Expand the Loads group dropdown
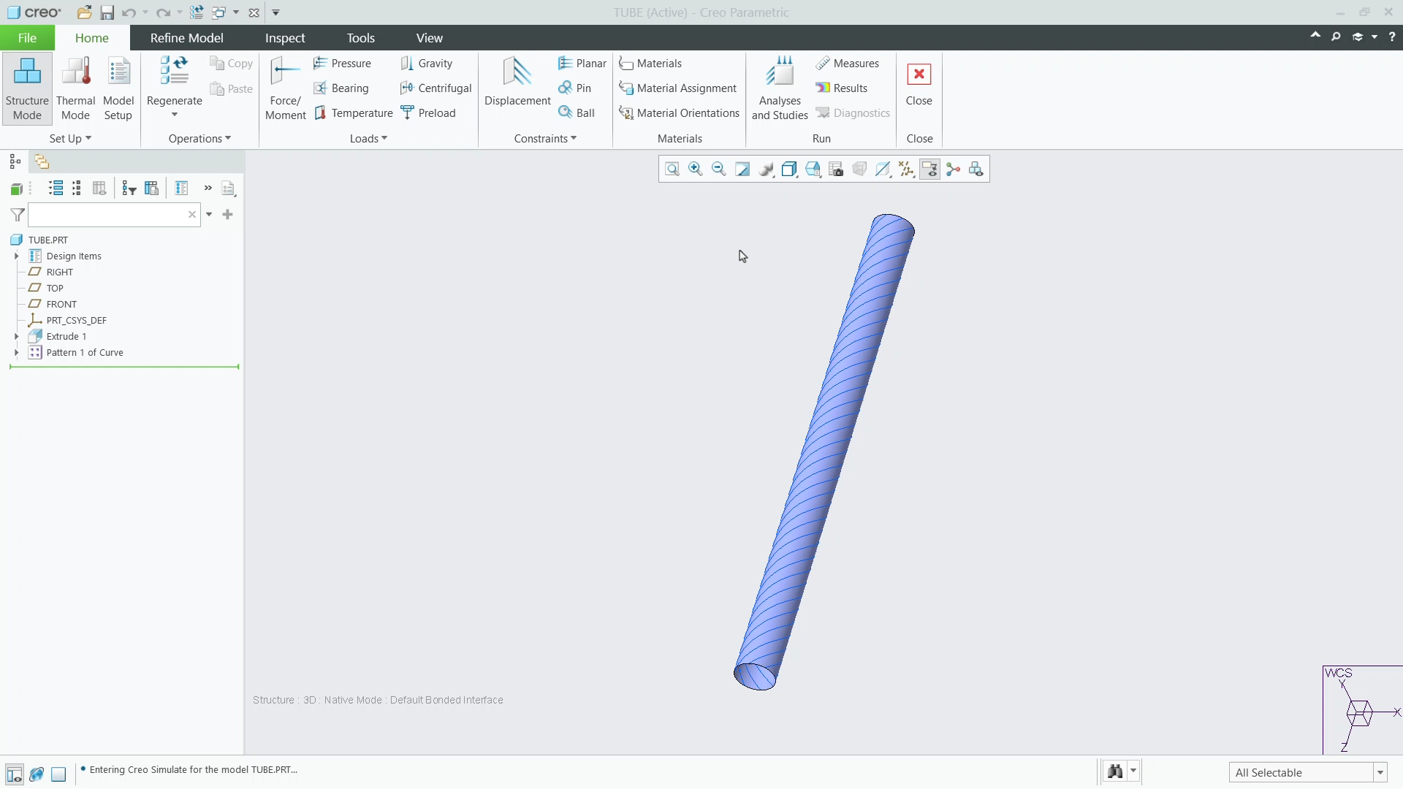This screenshot has height=789, width=1403. click(368, 139)
